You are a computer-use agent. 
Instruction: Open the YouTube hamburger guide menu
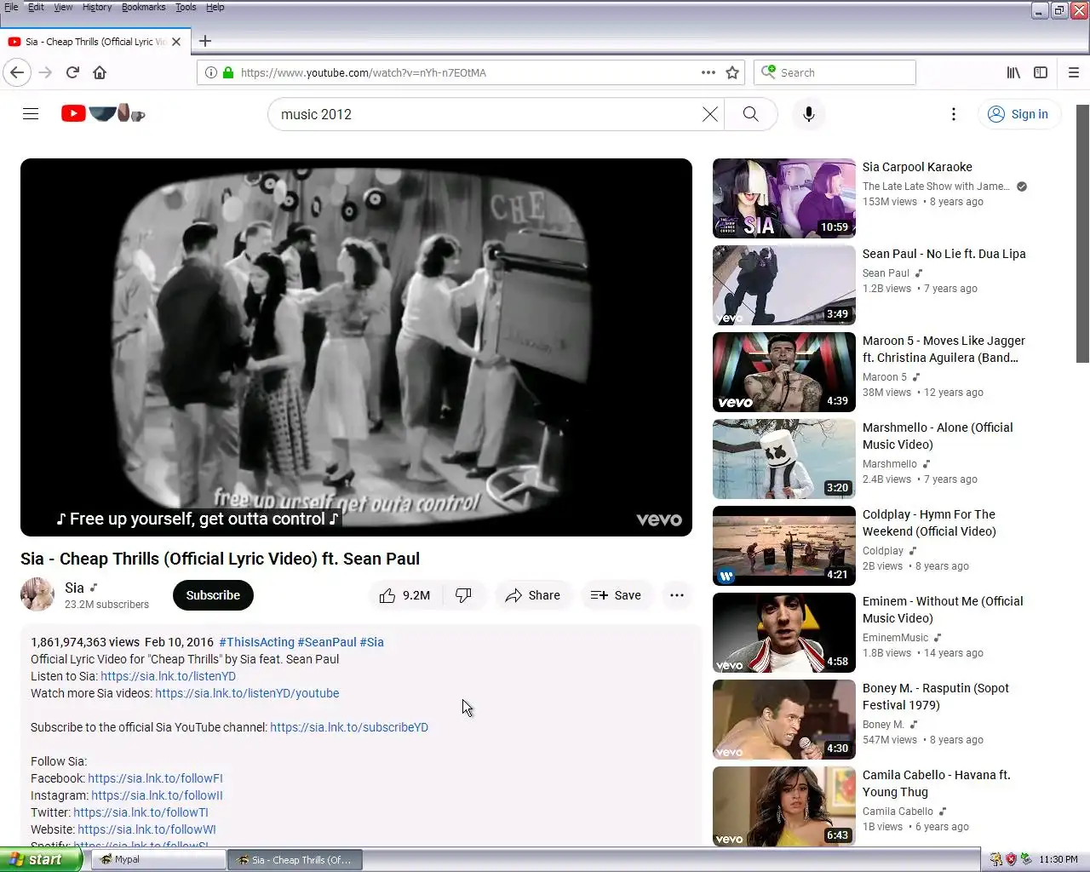(31, 114)
